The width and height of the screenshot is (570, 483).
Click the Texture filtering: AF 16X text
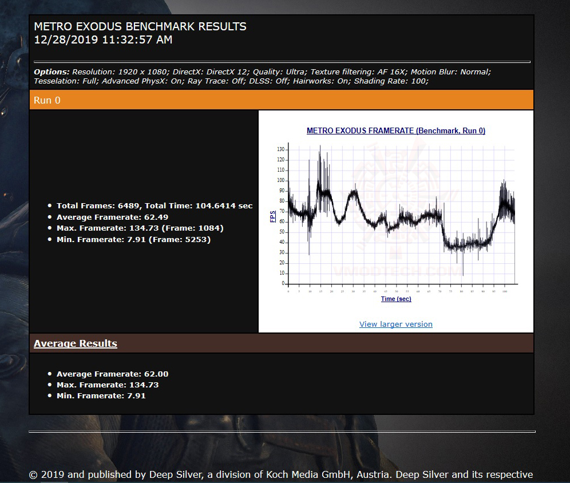(359, 72)
